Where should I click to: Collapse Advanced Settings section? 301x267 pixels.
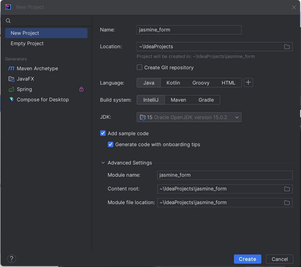coord(103,163)
